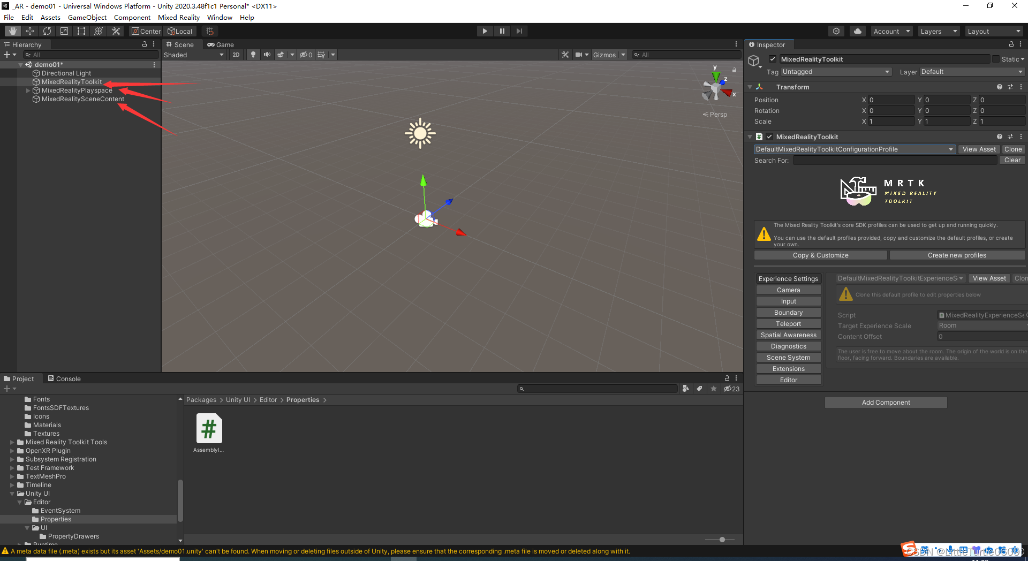Click the Search For input field
The image size is (1028, 561).
coord(895,160)
